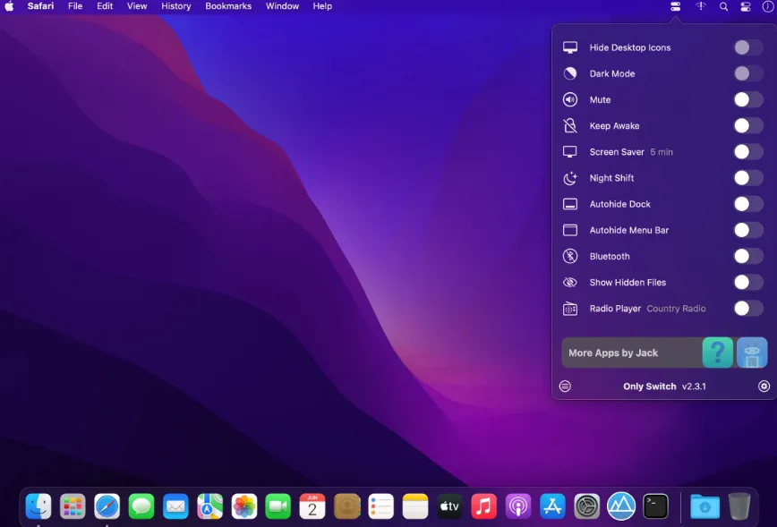Open Apple TV from the Dock
The width and height of the screenshot is (777, 527).
449,506
